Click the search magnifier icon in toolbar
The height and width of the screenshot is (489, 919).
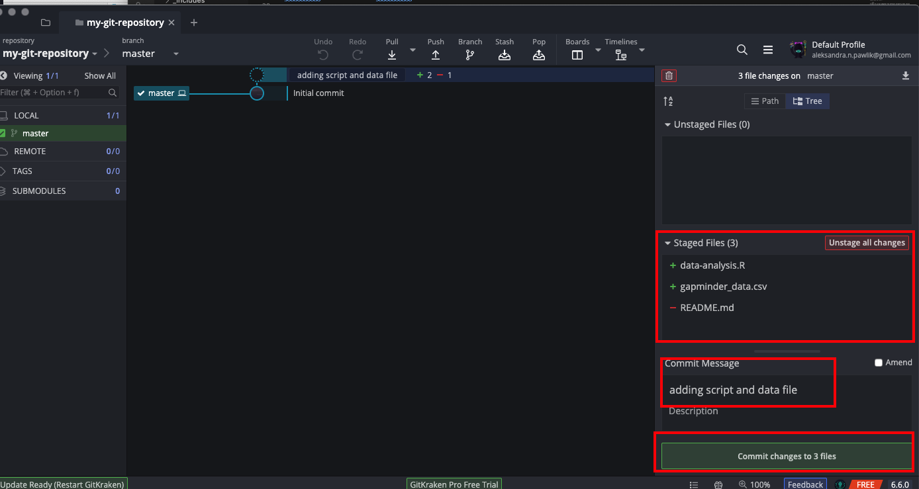tap(742, 50)
